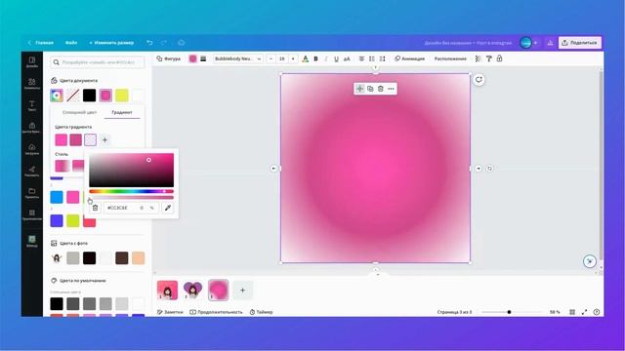The image size is (625, 351).
Task: Adjust the zoom slider in status bar
Action: (509, 312)
